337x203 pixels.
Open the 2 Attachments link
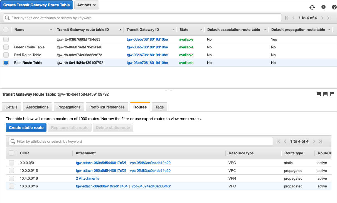coord(87,178)
